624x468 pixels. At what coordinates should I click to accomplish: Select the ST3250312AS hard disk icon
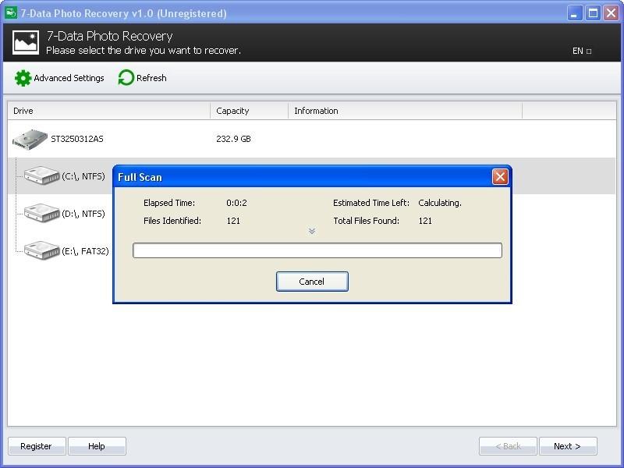click(30, 140)
